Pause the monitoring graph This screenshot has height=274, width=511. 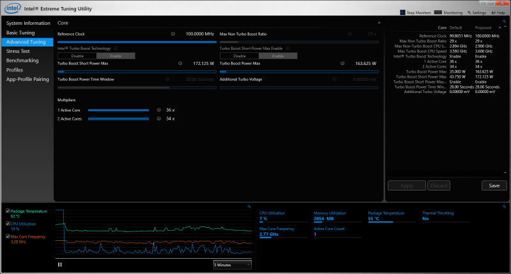point(60,264)
